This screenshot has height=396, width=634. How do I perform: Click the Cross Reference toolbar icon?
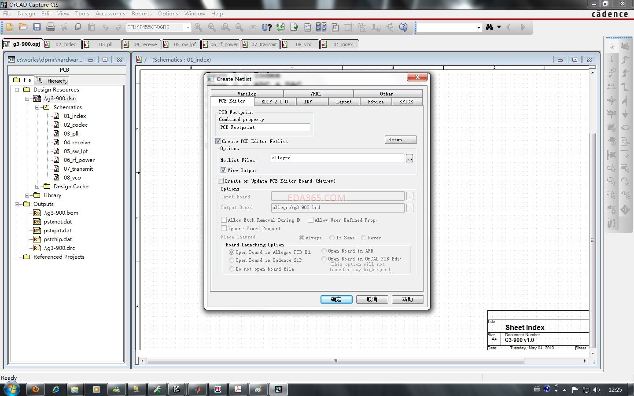coord(321,27)
